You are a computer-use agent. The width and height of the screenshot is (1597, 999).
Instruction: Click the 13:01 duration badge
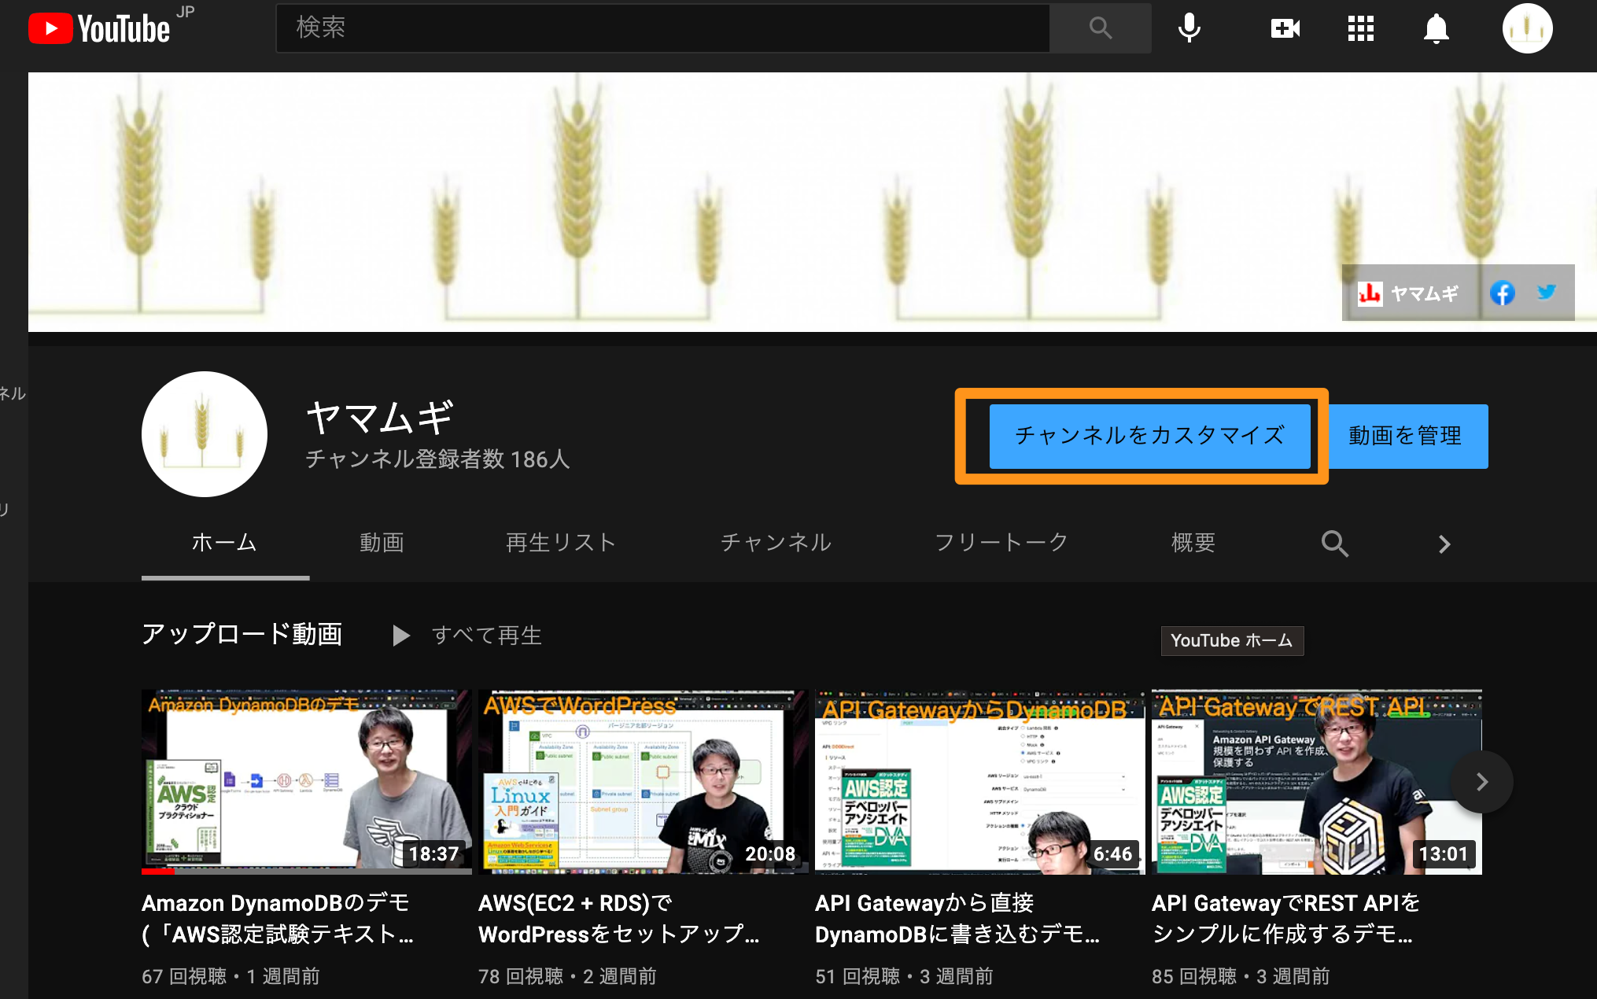point(1444,854)
